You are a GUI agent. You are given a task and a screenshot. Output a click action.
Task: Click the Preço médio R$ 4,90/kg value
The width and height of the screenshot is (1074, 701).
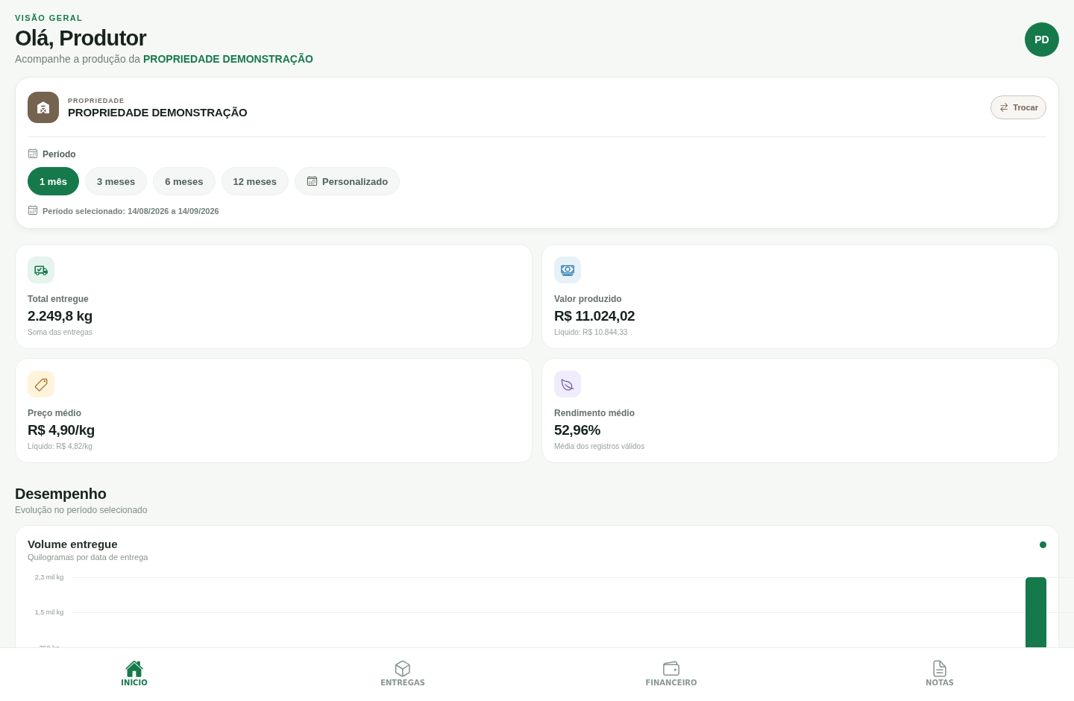(x=61, y=430)
